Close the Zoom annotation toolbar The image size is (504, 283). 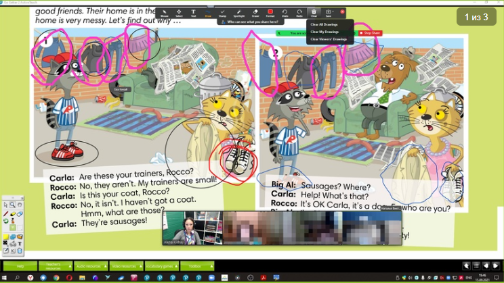coord(342,11)
